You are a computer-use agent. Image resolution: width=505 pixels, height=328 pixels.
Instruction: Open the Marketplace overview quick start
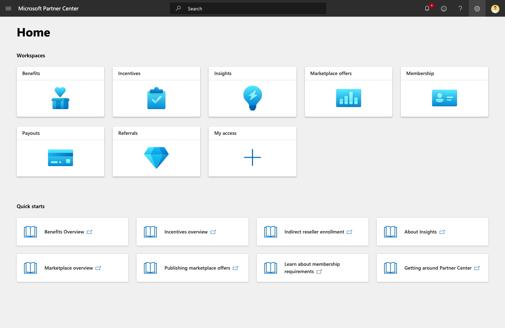[x=73, y=268]
